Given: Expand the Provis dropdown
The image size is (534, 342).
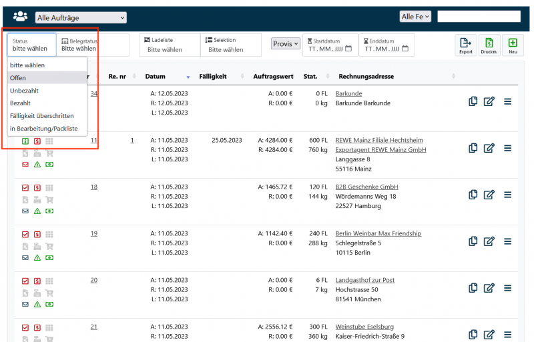Looking at the screenshot, I should (x=286, y=43).
